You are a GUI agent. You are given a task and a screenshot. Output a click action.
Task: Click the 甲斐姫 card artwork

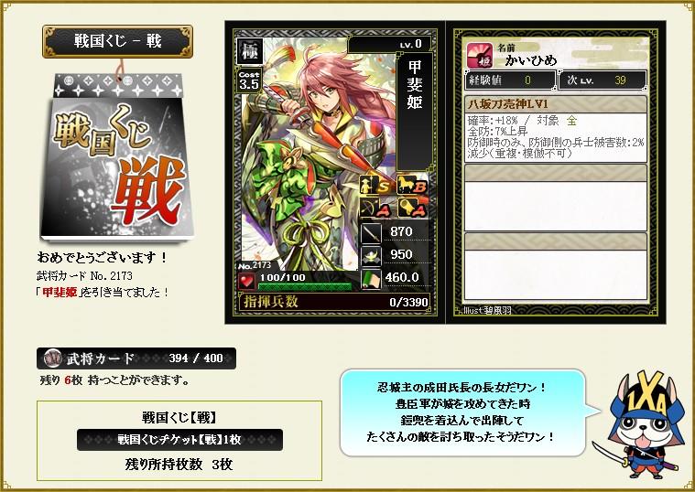(x=317, y=159)
